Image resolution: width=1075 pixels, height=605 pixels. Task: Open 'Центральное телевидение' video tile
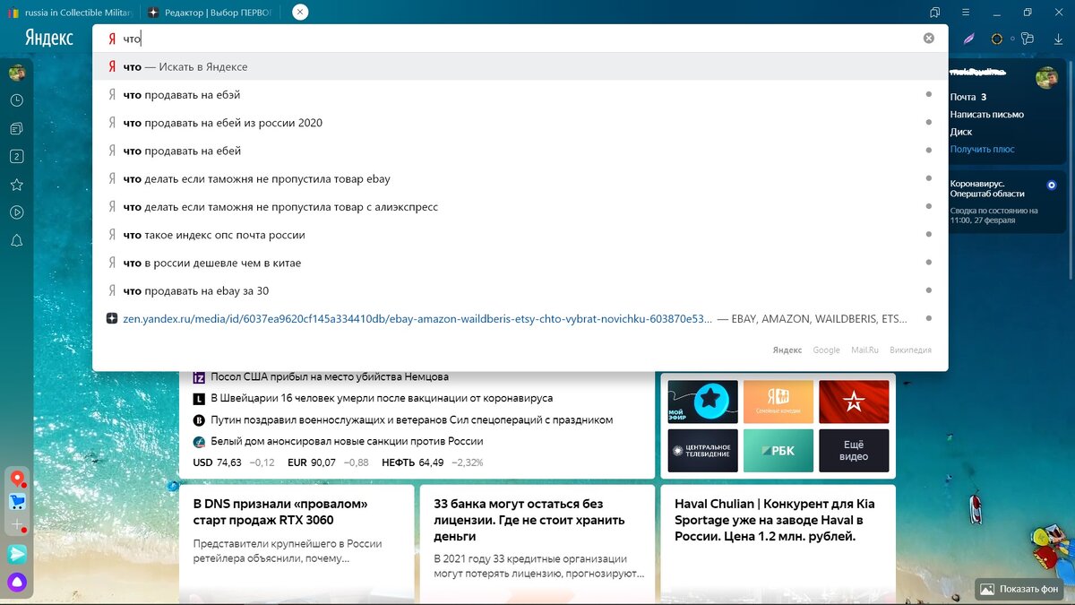(x=703, y=450)
